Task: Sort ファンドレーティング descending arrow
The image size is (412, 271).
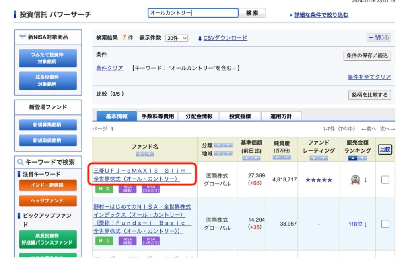Action: (323, 158)
